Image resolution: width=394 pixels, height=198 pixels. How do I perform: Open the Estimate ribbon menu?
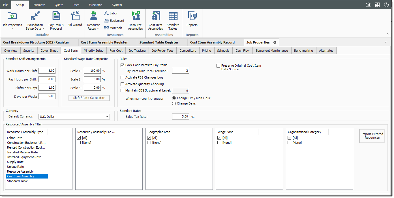pyautogui.click(x=39, y=5)
